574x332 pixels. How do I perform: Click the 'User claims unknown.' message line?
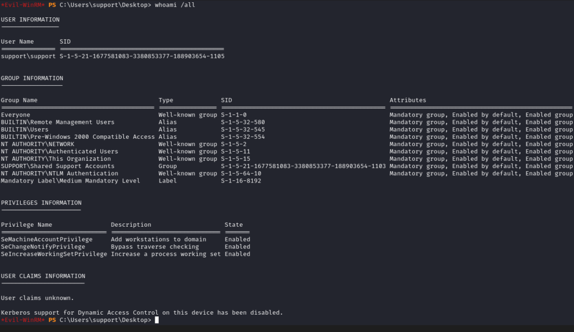pos(38,298)
